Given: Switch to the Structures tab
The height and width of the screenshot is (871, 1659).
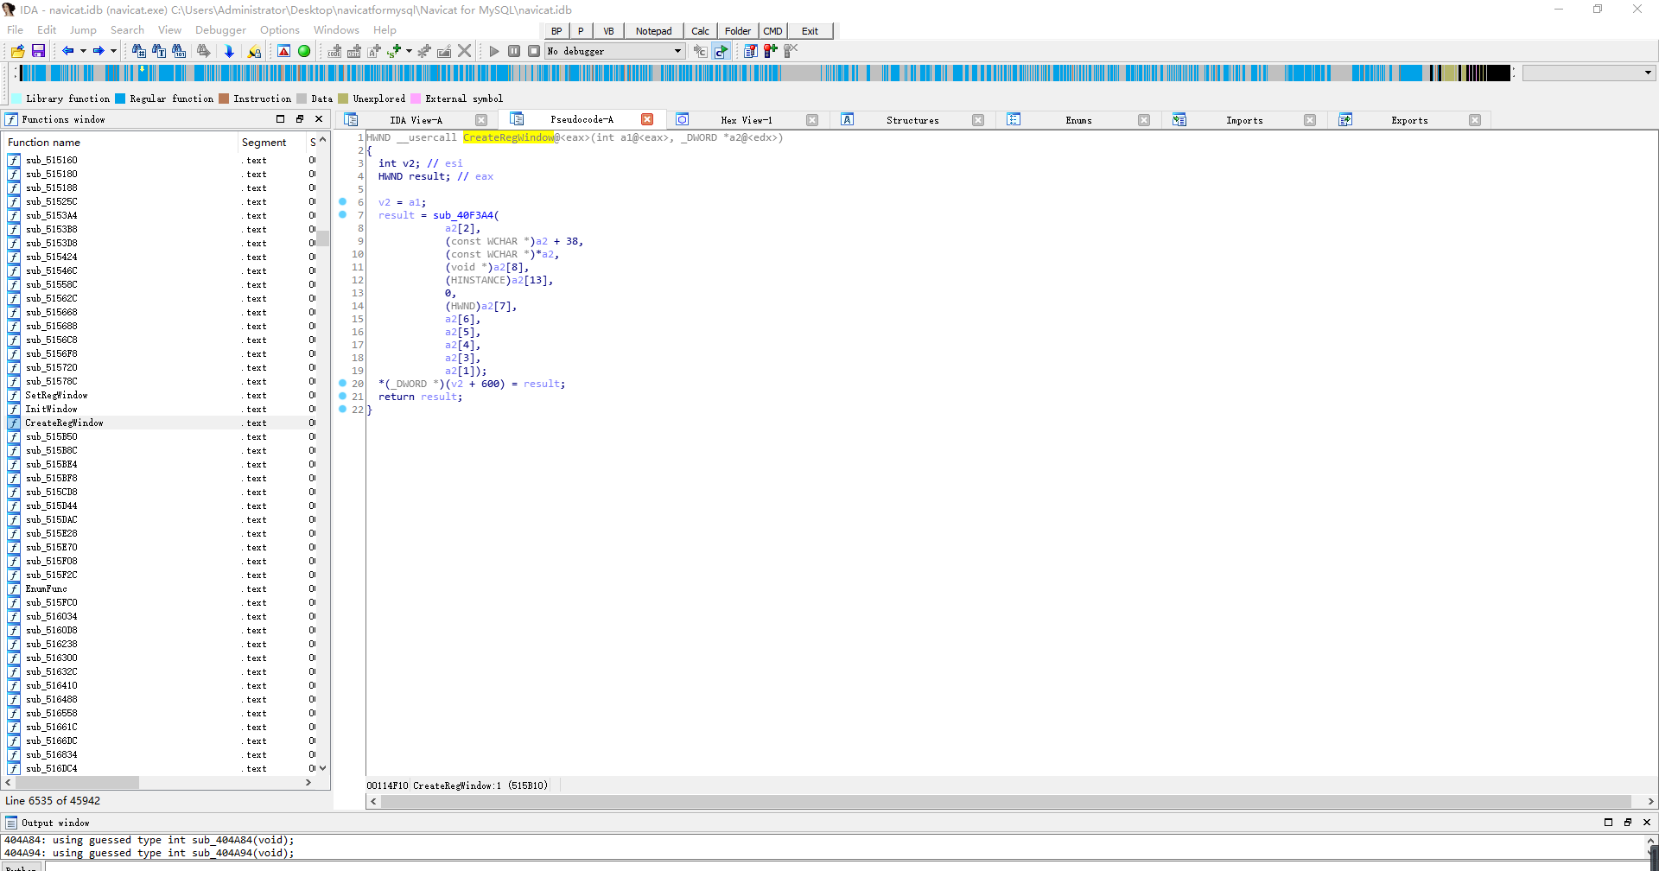Looking at the screenshot, I should [912, 120].
